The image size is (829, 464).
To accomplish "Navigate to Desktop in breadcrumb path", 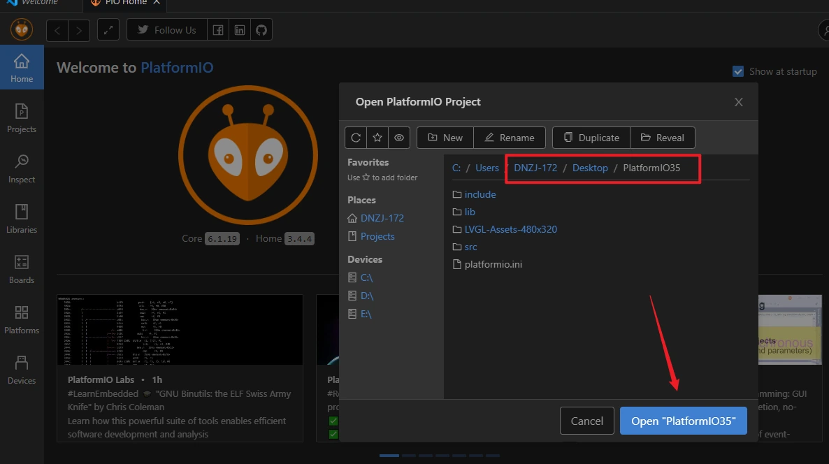I will (590, 168).
